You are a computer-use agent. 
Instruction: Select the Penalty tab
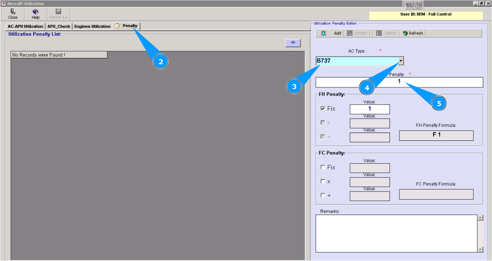127,26
